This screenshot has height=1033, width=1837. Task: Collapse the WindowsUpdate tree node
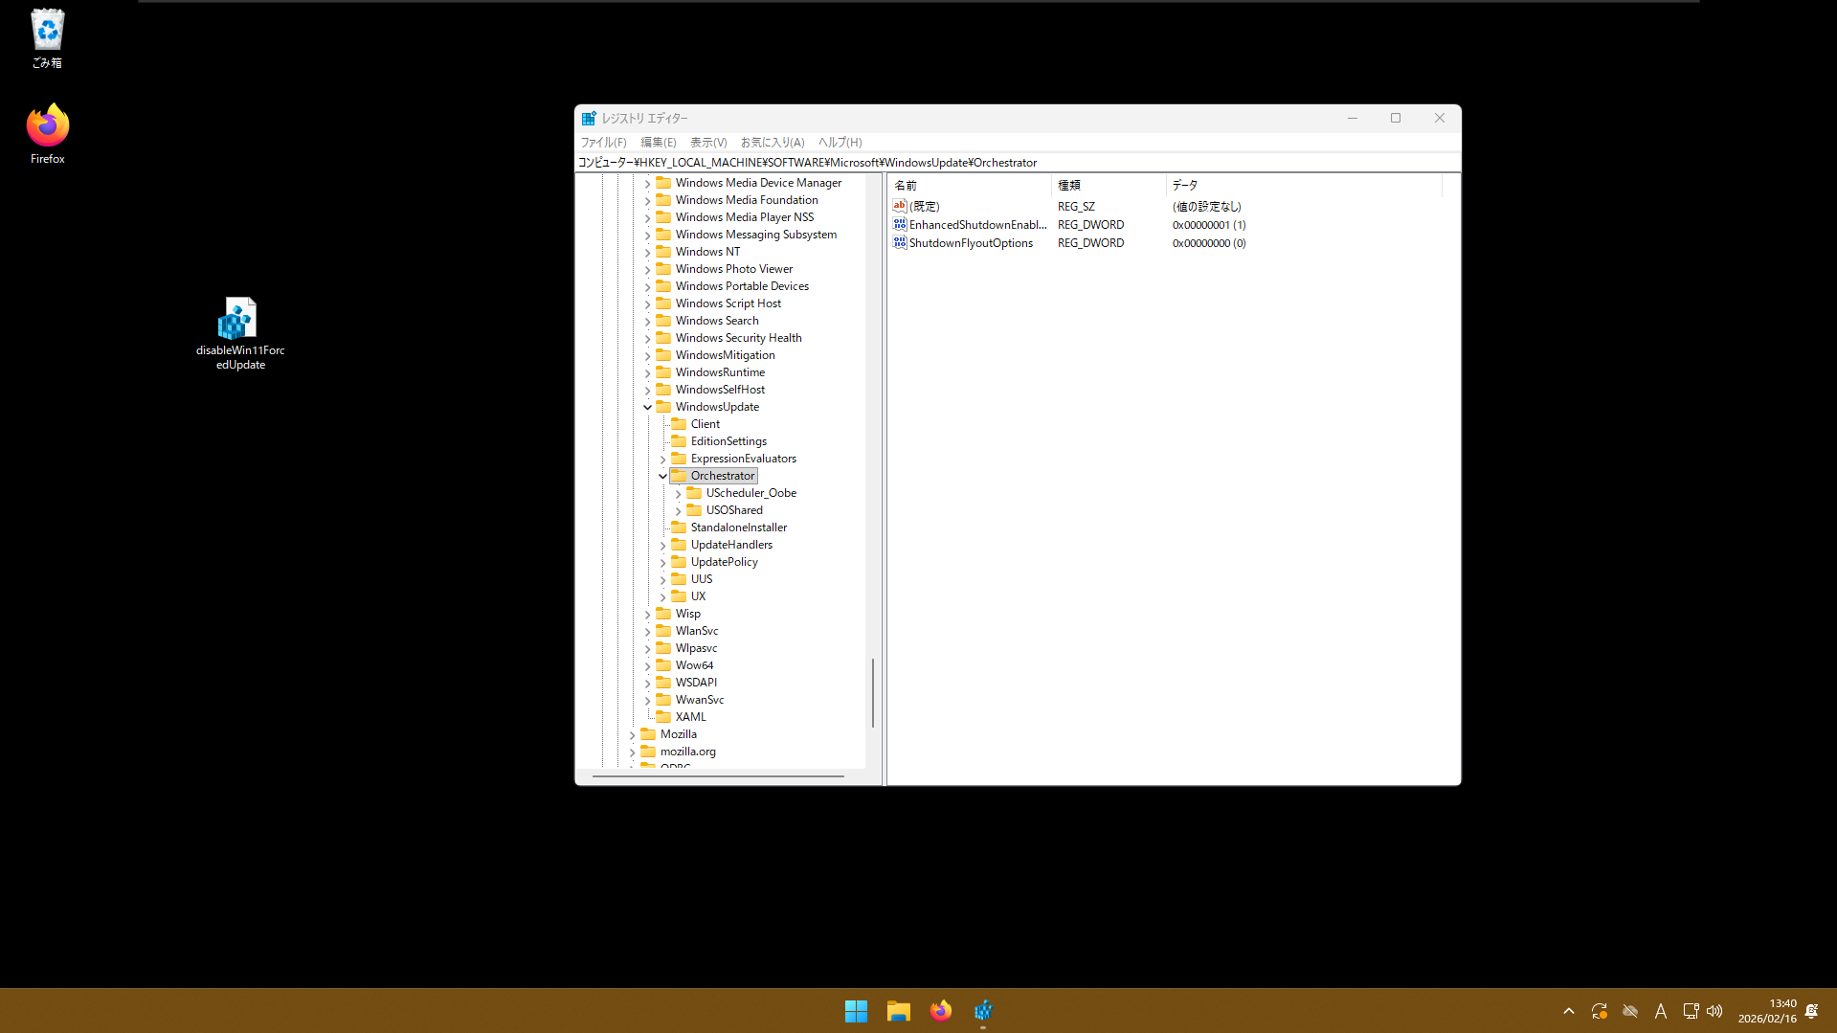point(648,407)
